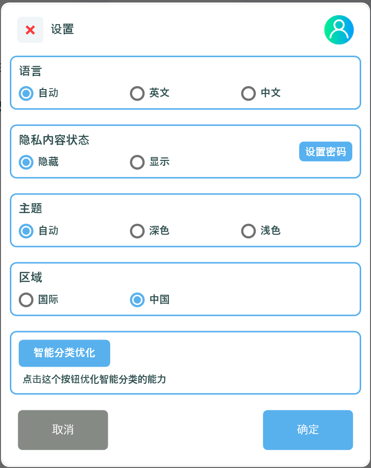Select 中文 language option

coord(248,93)
